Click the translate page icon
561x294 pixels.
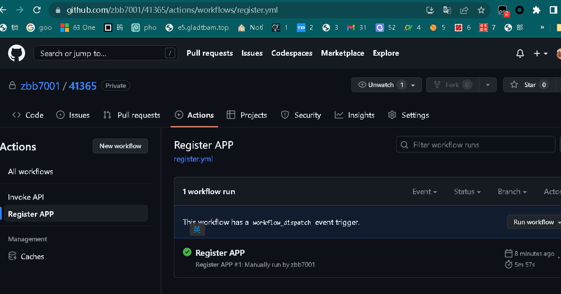coord(447,10)
